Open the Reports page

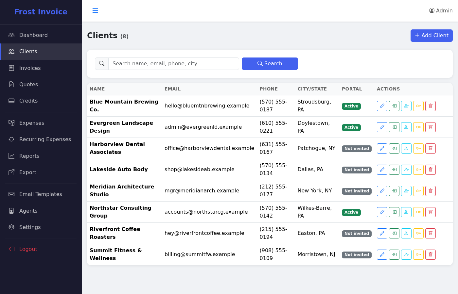coord(29,156)
